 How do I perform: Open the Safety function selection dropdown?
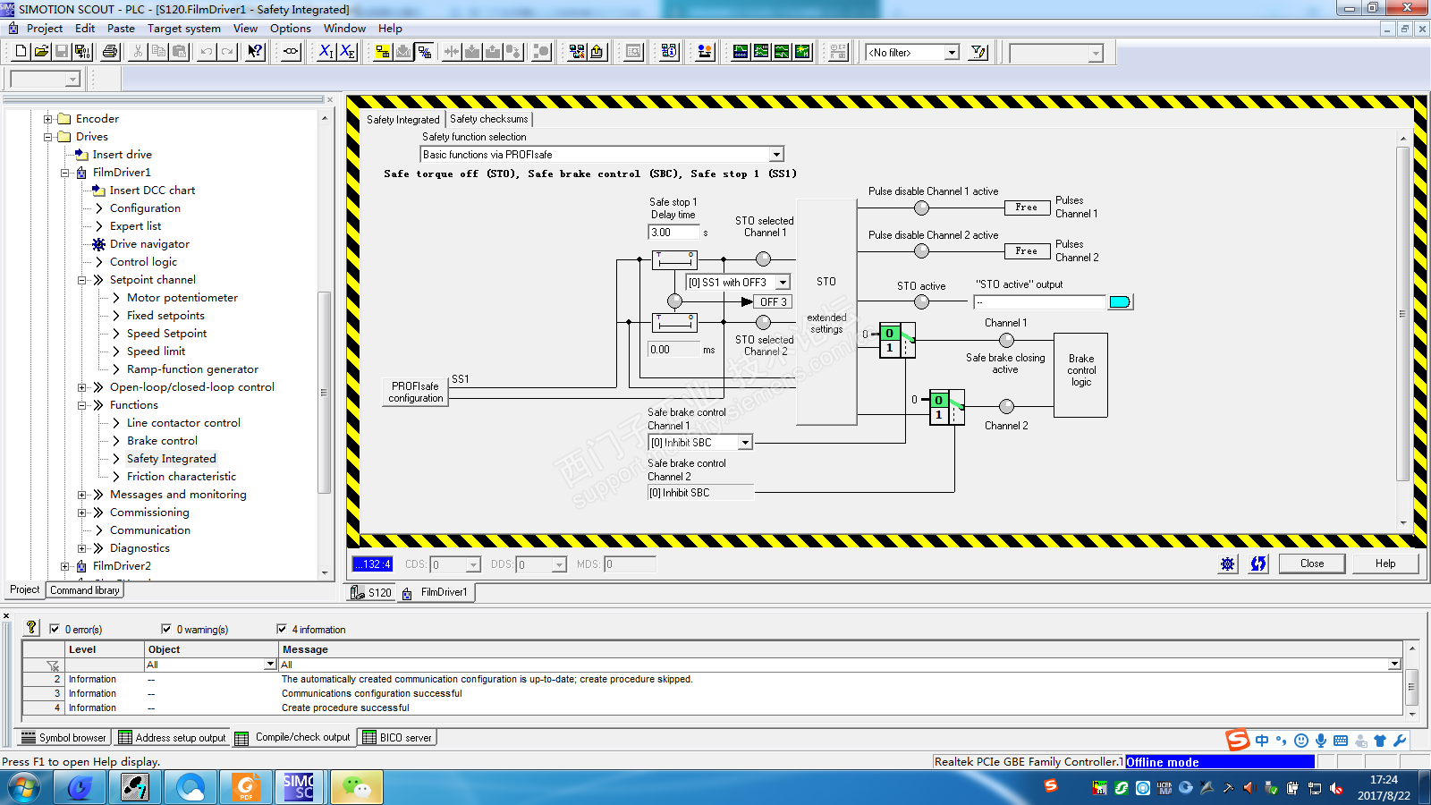[777, 155]
